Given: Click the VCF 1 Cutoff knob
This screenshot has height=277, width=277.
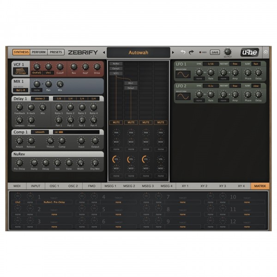Looking at the screenshot, I should (x=60, y=67).
